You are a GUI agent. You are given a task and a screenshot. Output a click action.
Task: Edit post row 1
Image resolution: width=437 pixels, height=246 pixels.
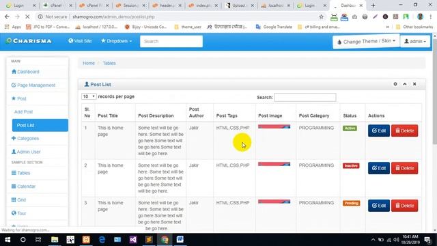379,131
